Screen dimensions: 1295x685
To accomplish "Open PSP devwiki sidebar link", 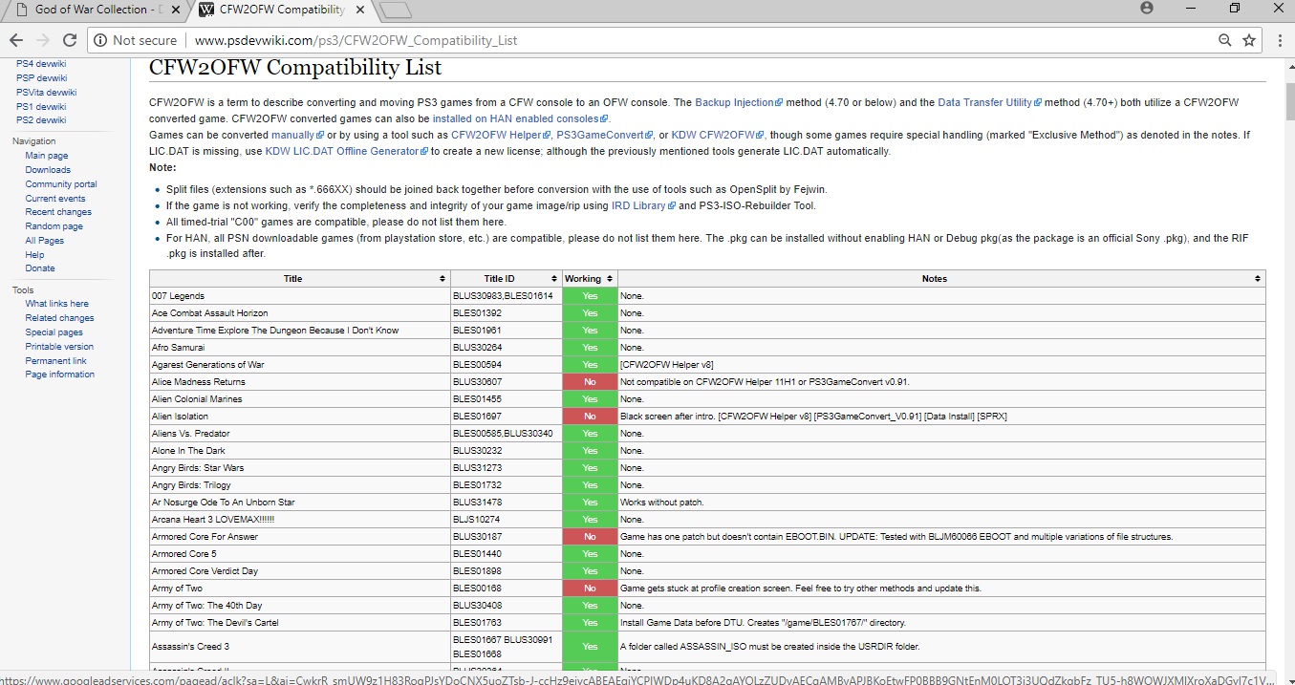I will coord(41,78).
